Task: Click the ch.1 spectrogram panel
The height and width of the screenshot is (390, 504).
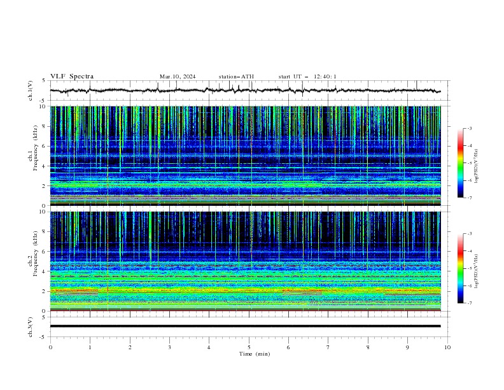Action: click(245, 155)
